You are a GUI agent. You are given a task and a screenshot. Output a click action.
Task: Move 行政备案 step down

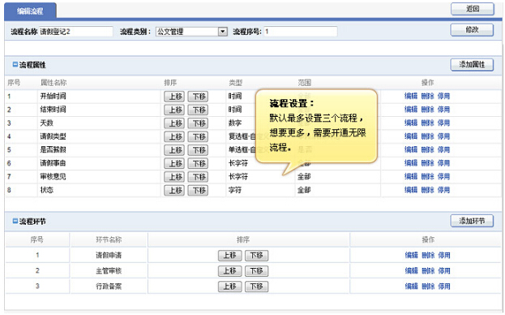256,287
